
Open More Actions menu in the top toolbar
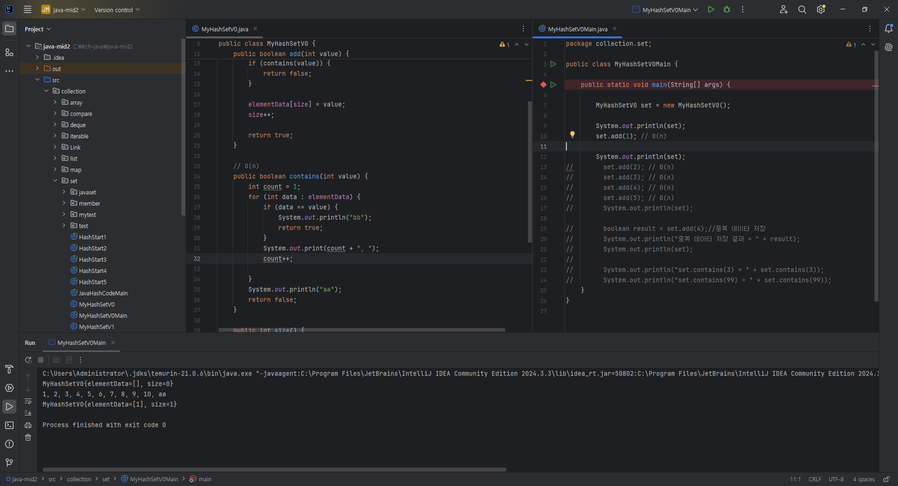(743, 9)
